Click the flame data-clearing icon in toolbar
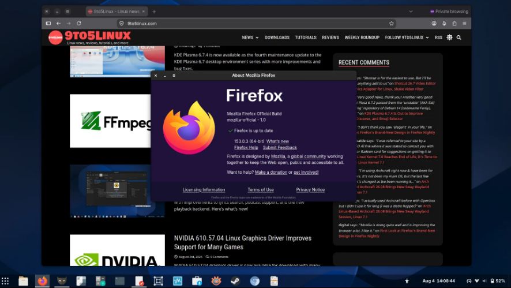Viewport: 511px width, 288px height. tap(444, 24)
